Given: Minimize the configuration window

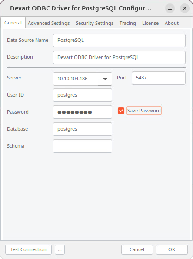Looking at the screenshot, I should pos(170,8).
